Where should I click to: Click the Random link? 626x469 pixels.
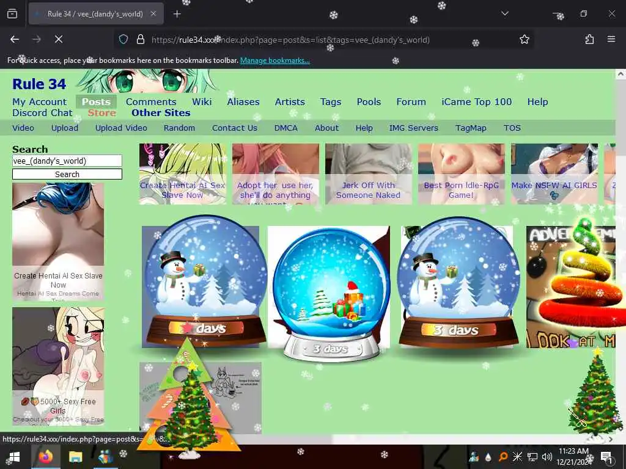(x=179, y=128)
